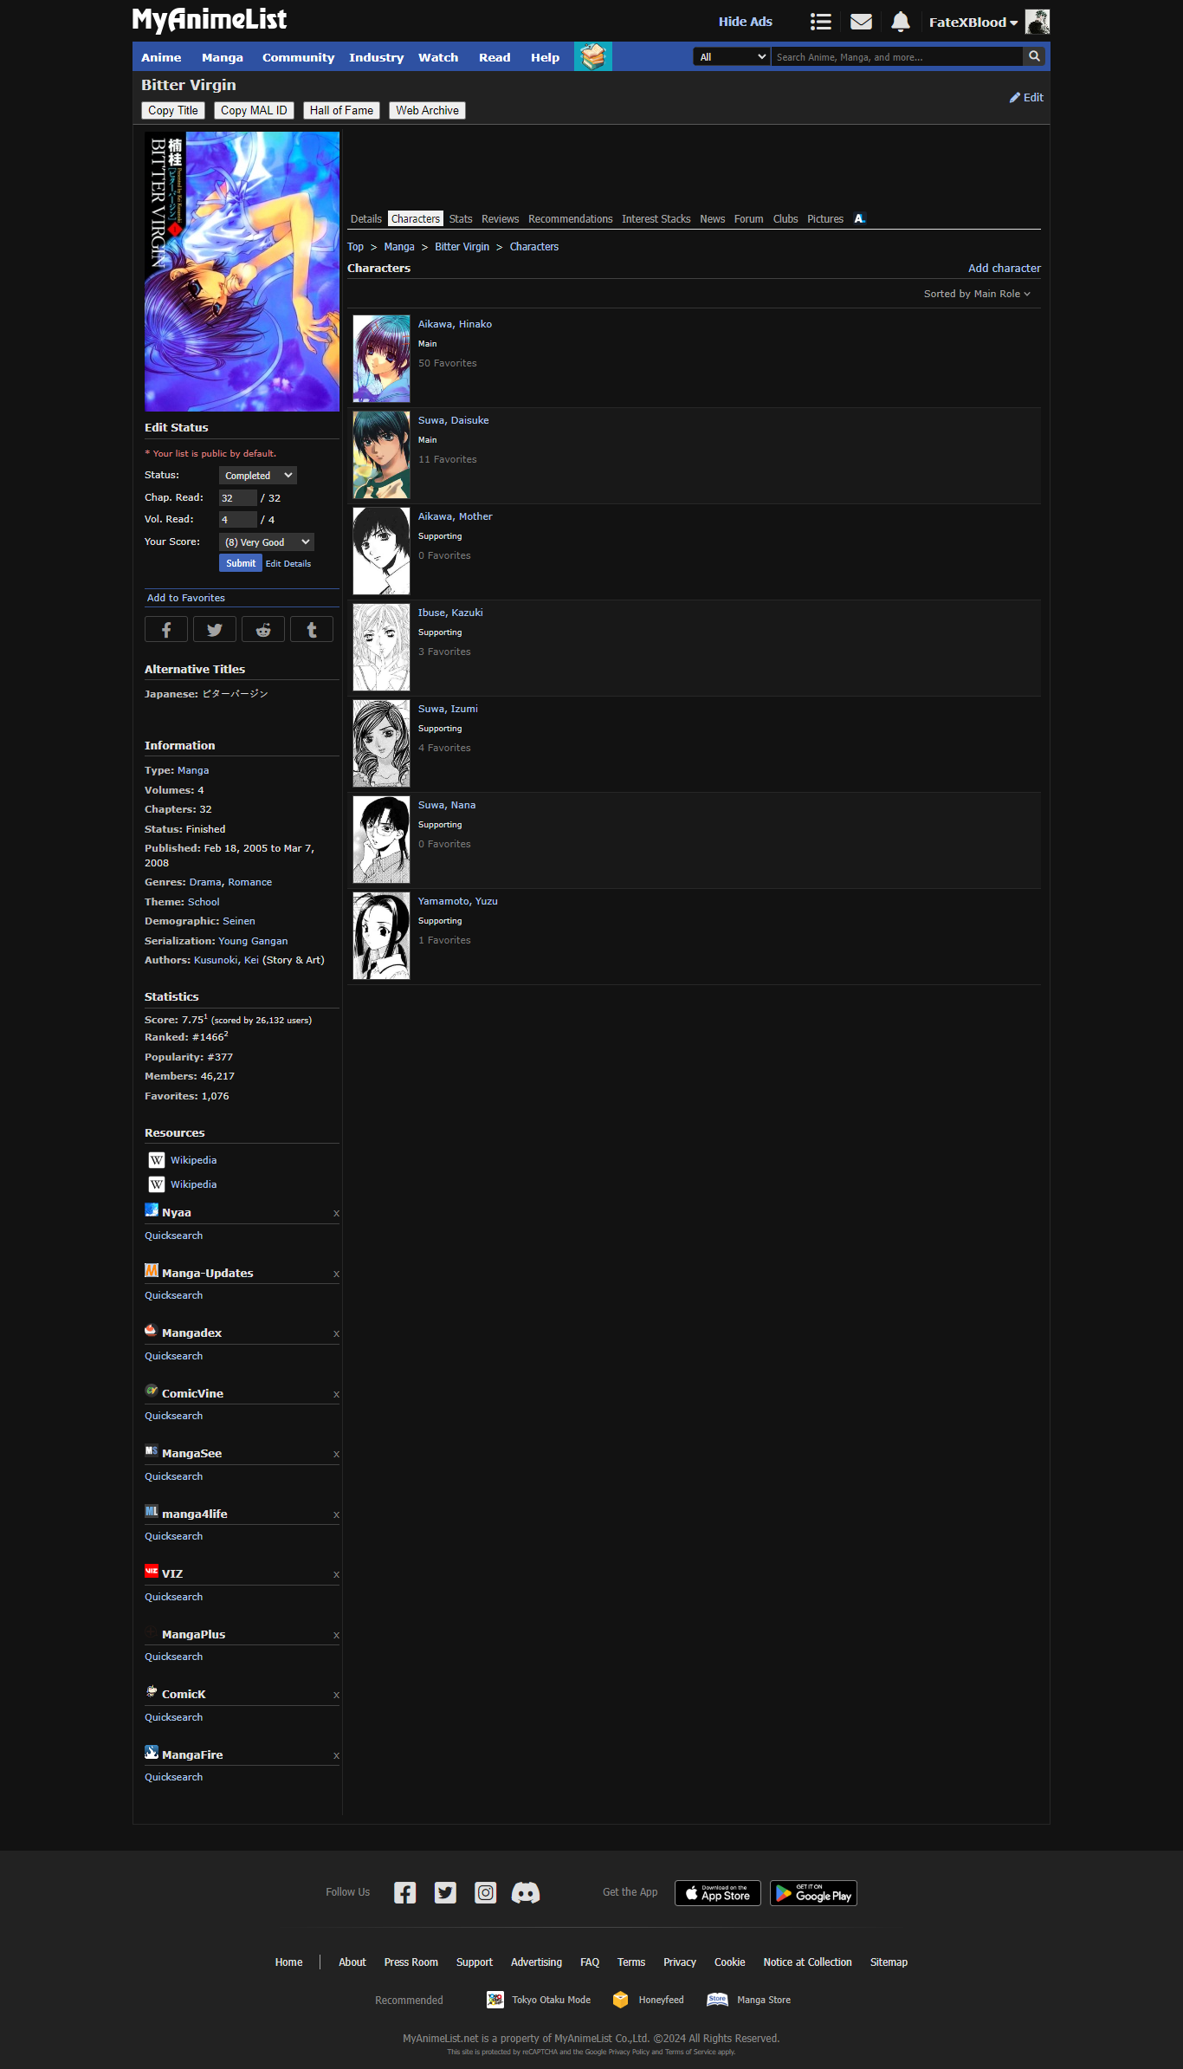1183x2069 pixels.
Task: Click the Hall of Fame button
Action: tap(341, 111)
